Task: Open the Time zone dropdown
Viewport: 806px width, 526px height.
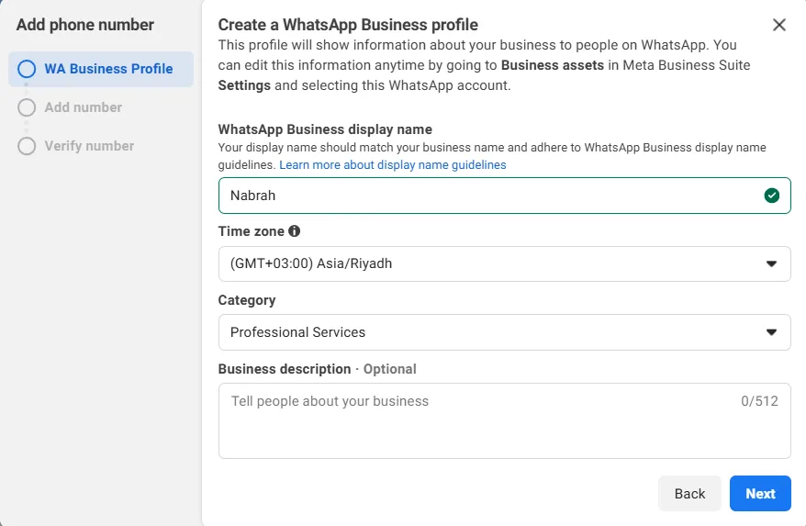Action: (x=504, y=263)
